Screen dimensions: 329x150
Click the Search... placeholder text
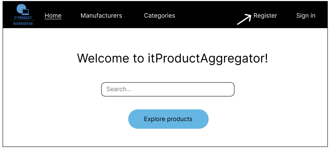(x=119, y=89)
